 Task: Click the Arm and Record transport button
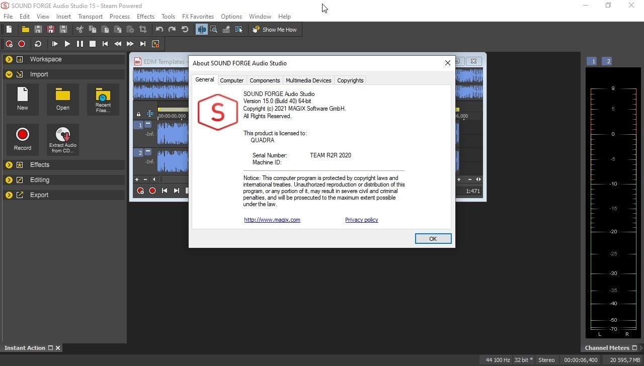(9, 44)
